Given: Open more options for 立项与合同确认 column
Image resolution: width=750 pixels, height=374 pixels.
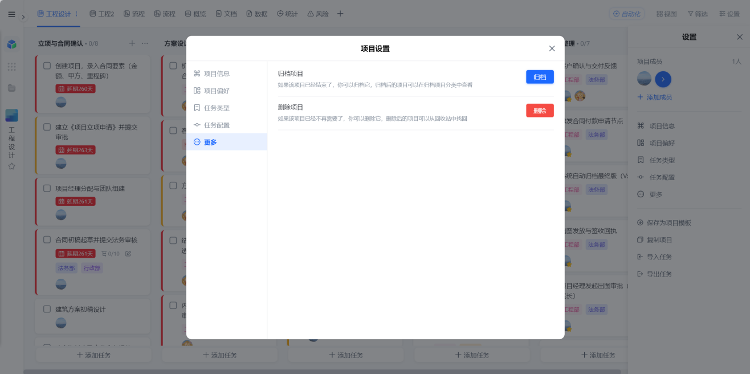Looking at the screenshot, I should 145,43.
